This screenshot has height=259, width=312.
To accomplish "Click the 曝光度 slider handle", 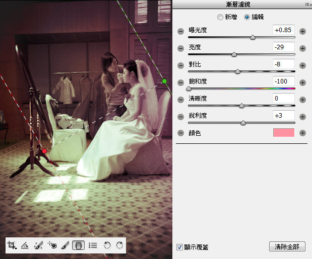I will [253, 37].
